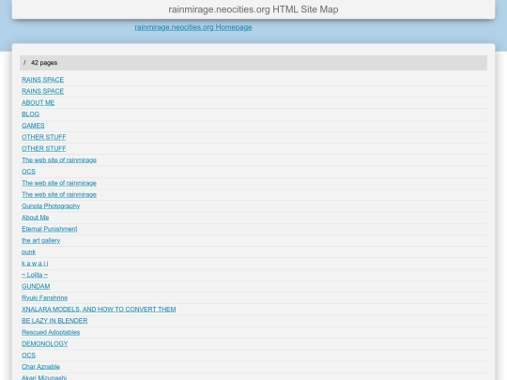Open the uppercase ABOUT ME link
507x380 pixels.
[x=38, y=103]
